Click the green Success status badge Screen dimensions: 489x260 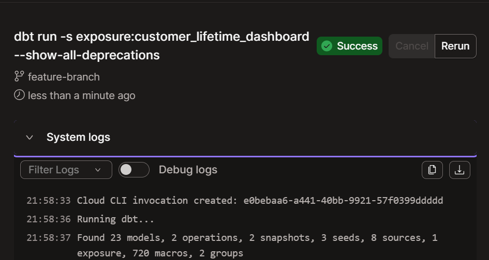349,46
